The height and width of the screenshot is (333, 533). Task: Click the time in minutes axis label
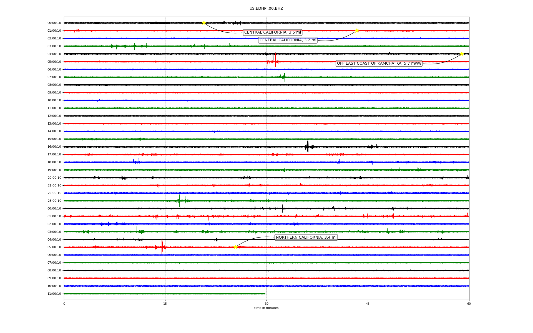click(266, 308)
